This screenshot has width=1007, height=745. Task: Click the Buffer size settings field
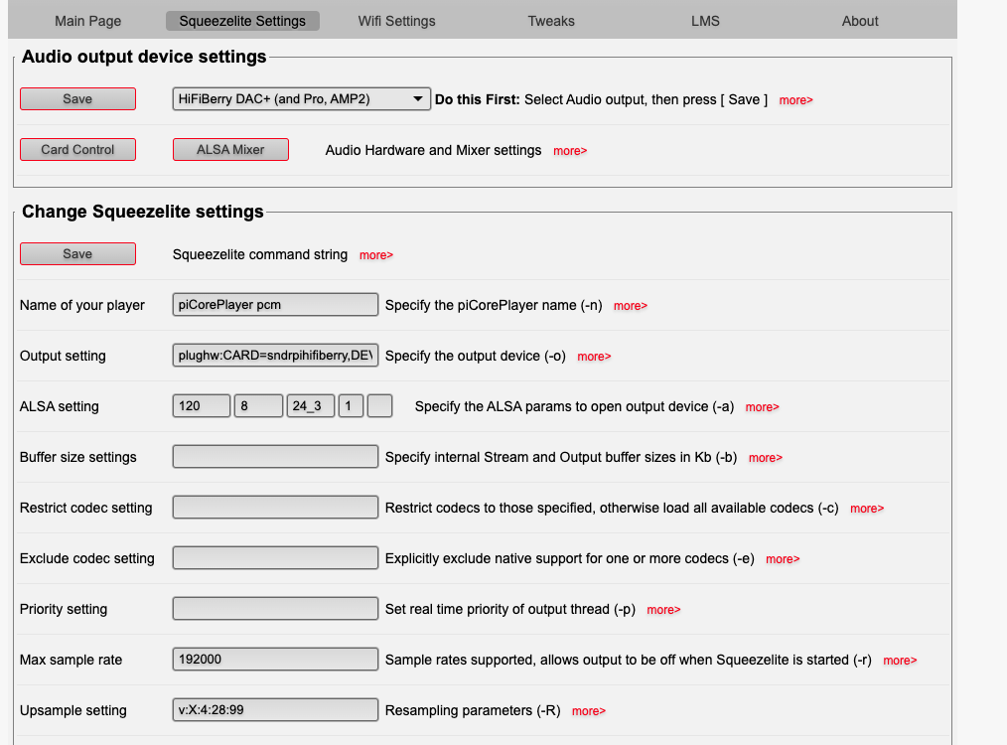click(x=275, y=457)
